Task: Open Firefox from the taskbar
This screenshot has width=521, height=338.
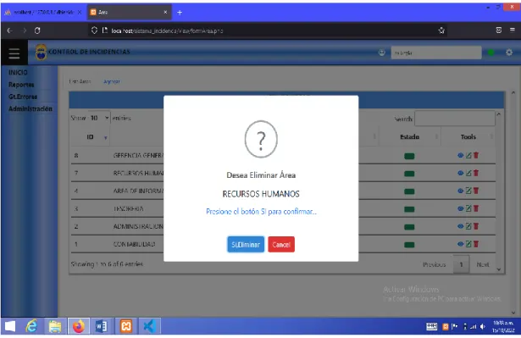Action: 79,326
